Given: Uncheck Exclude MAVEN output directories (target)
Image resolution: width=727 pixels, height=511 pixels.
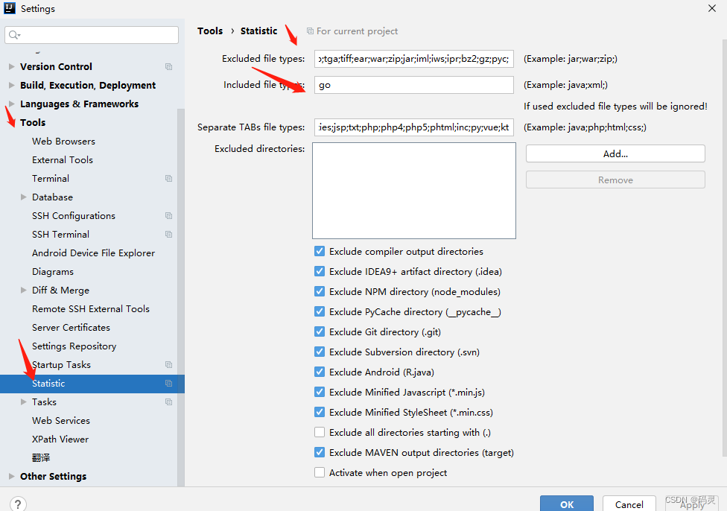Looking at the screenshot, I should click(x=320, y=452).
